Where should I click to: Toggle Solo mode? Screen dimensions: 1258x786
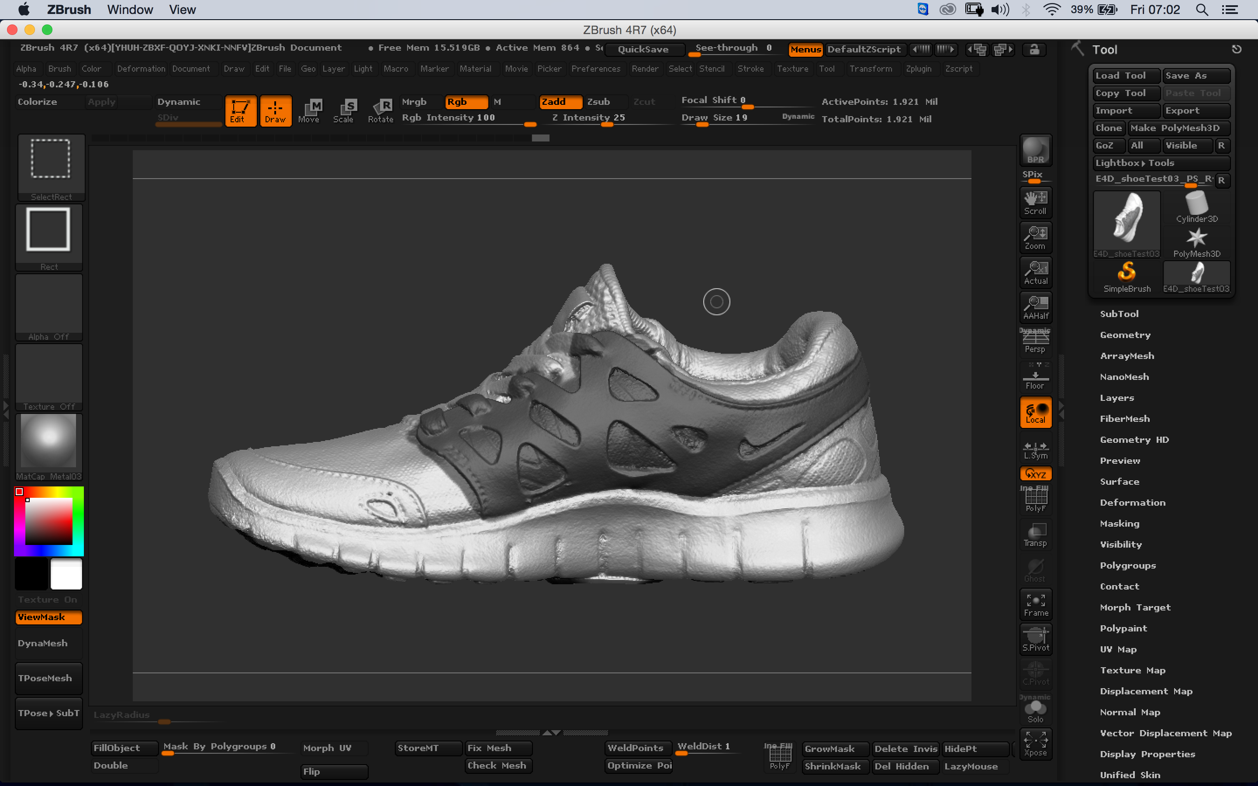1036,710
